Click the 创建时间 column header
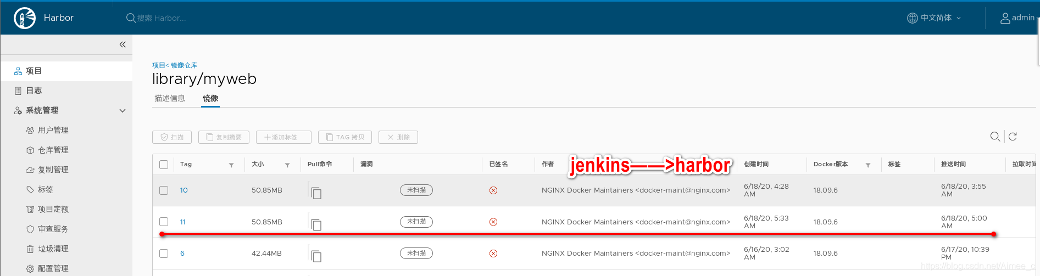Screen dimensions: 1040x276 [757, 165]
